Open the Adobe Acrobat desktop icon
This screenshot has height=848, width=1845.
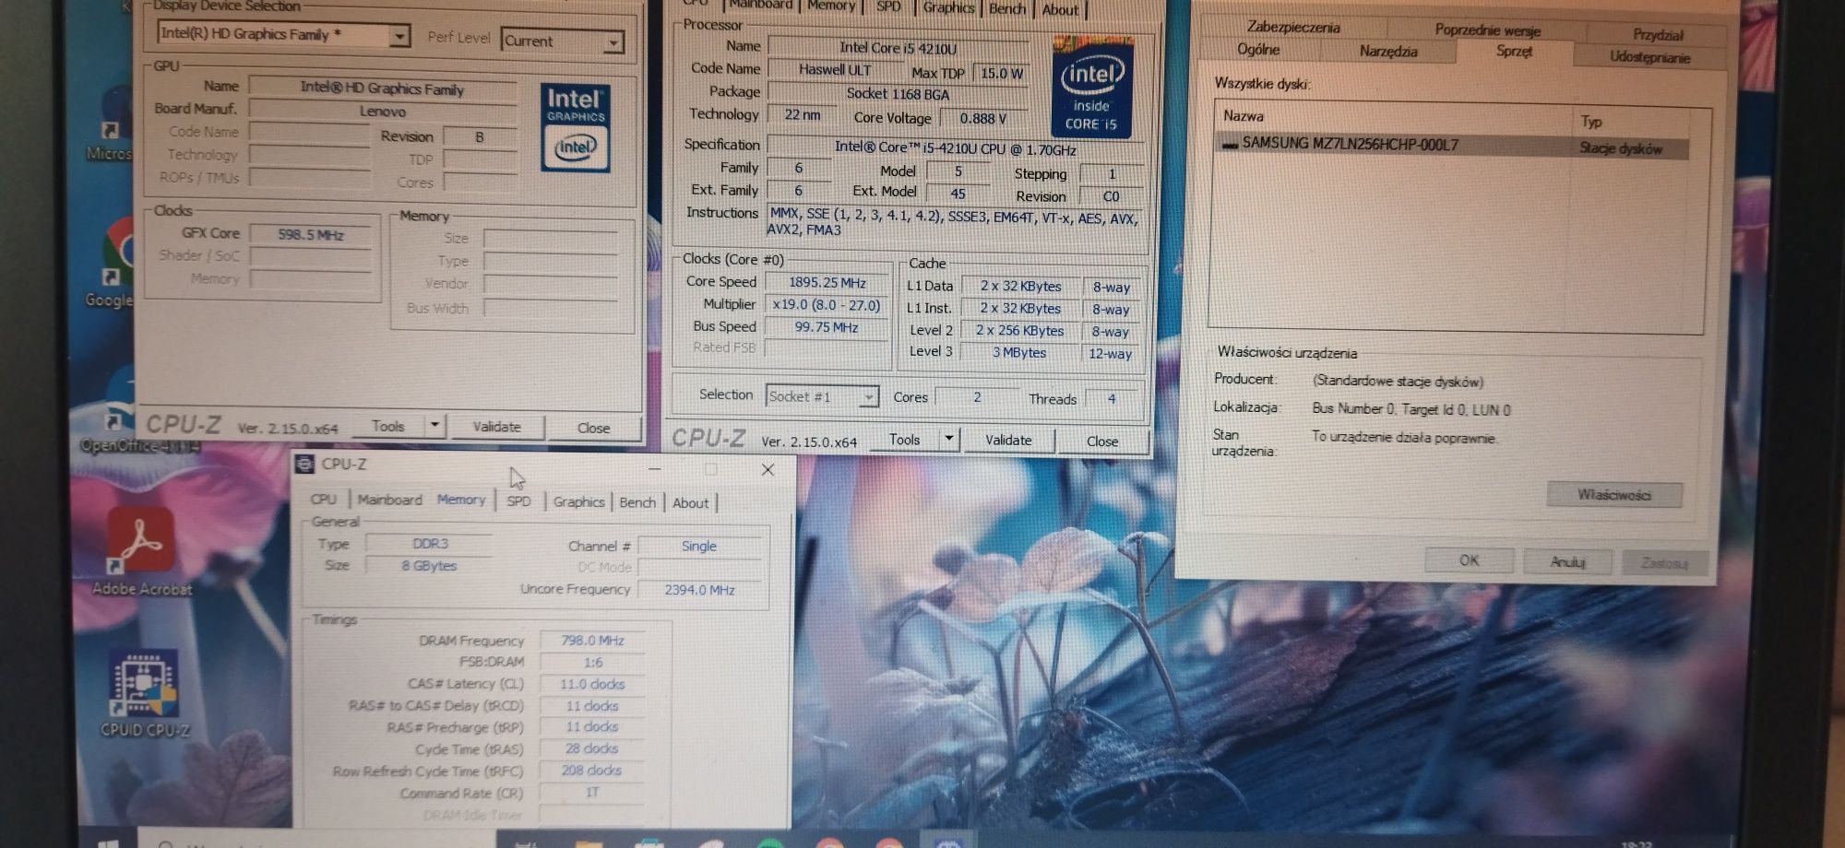point(142,551)
